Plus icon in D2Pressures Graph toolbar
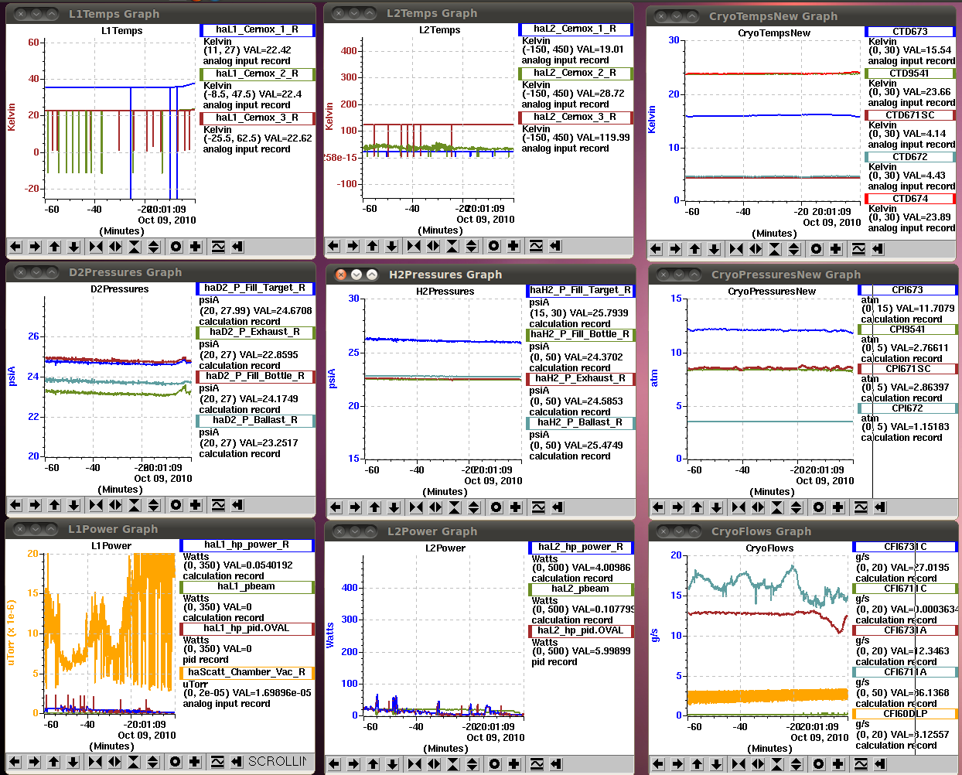Screen dimensions: 962x775 click(x=196, y=505)
